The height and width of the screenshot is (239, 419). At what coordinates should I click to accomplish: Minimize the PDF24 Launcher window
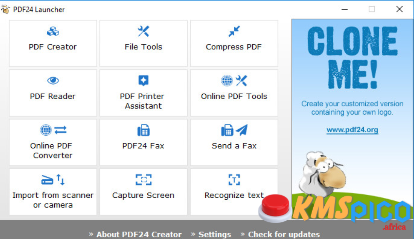(x=344, y=9)
